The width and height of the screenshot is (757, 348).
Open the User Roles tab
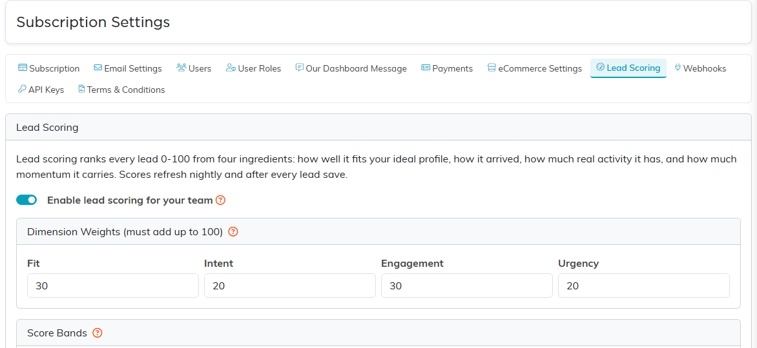[x=253, y=68]
